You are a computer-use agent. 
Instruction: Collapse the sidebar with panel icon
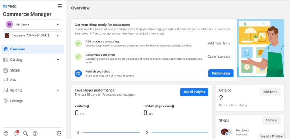[59, 133]
